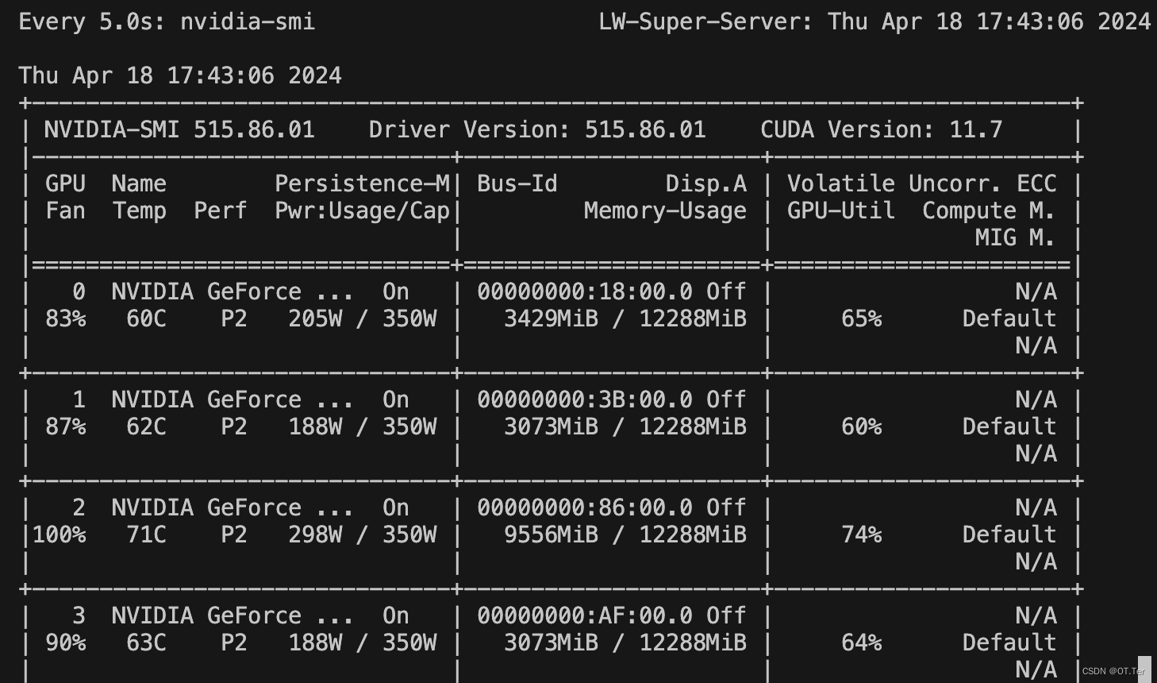Click the 'MIG M.' column header
This screenshot has height=683, width=1157.
(1016, 237)
